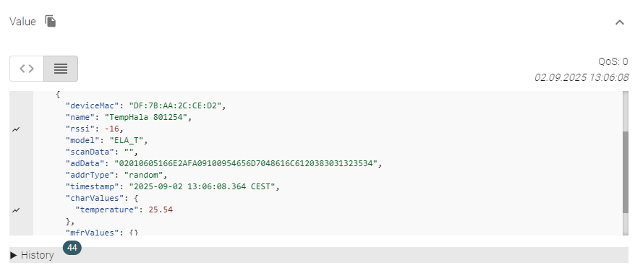Image resolution: width=635 pixels, height=268 pixels.
Task: Add rssi value to chart
Action: coord(16,129)
